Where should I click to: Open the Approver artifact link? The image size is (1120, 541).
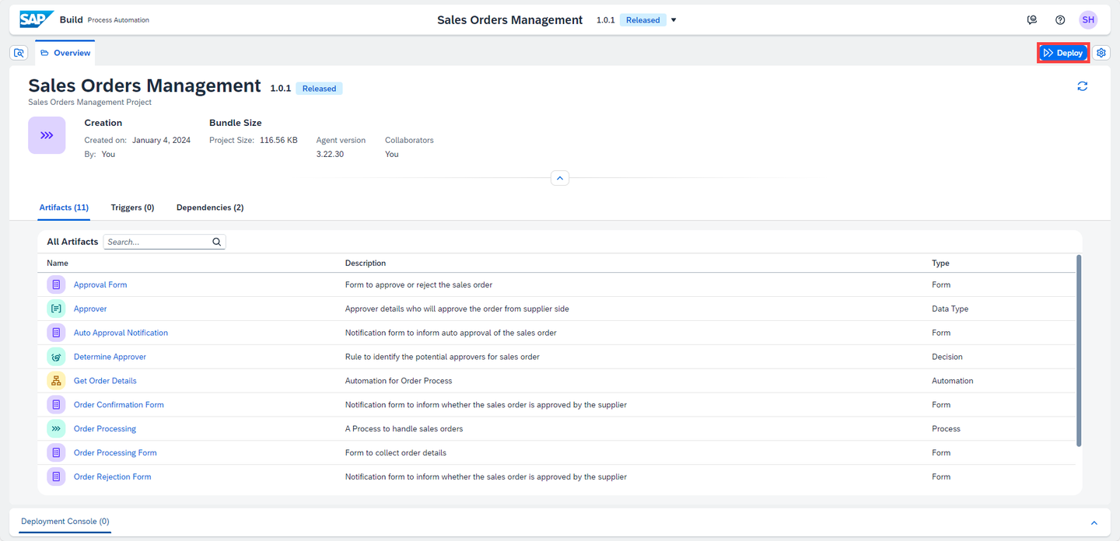pyautogui.click(x=90, y=309)
